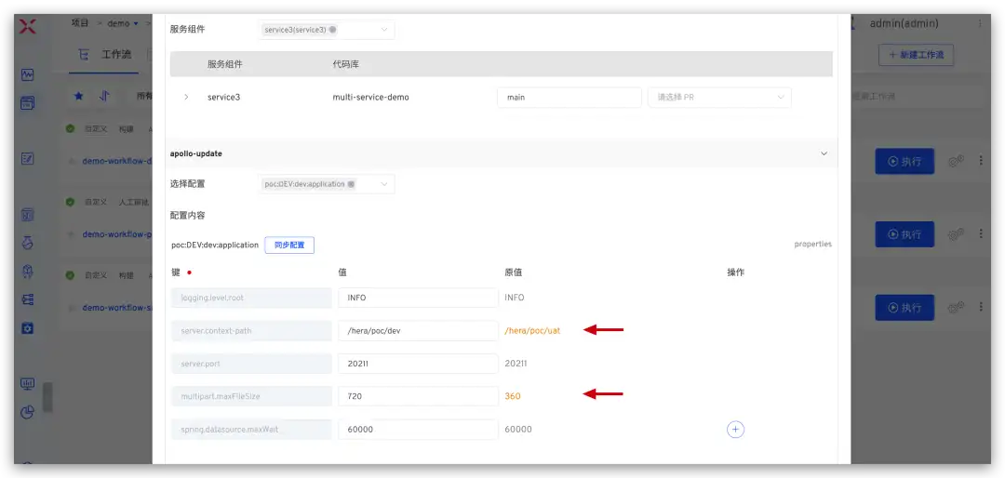This screenshot has width=1005, height=478.
Task: Open the database cylinder sidebar icon
Action: pyautogui.click(x=27, y=215)
